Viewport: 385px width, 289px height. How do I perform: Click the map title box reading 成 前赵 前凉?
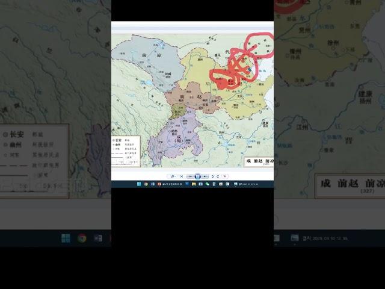(257, 161)
